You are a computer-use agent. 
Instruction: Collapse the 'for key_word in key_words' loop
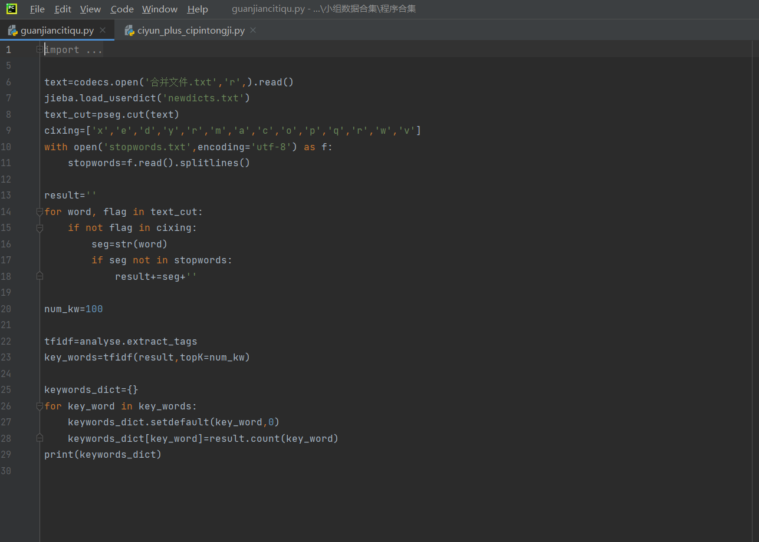tap(40, 406)
